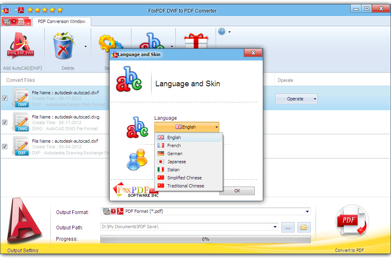Image resolution: width=391 pixels, height=260 pixels.
Task: Open the DWF to PDF application menu button
Action: tap(16, 22)
